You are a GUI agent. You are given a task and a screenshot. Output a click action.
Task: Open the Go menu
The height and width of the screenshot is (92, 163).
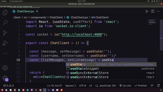click(18, 6)
